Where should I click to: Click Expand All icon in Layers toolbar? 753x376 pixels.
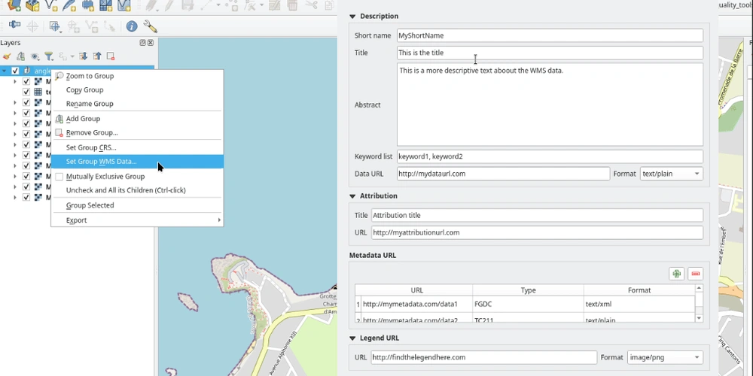coord(83,56)
